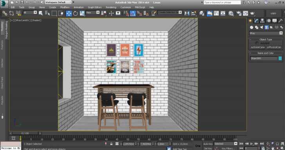Open the Edit menu
This screenshot has width=285, height=150.
tap(13, 7)
